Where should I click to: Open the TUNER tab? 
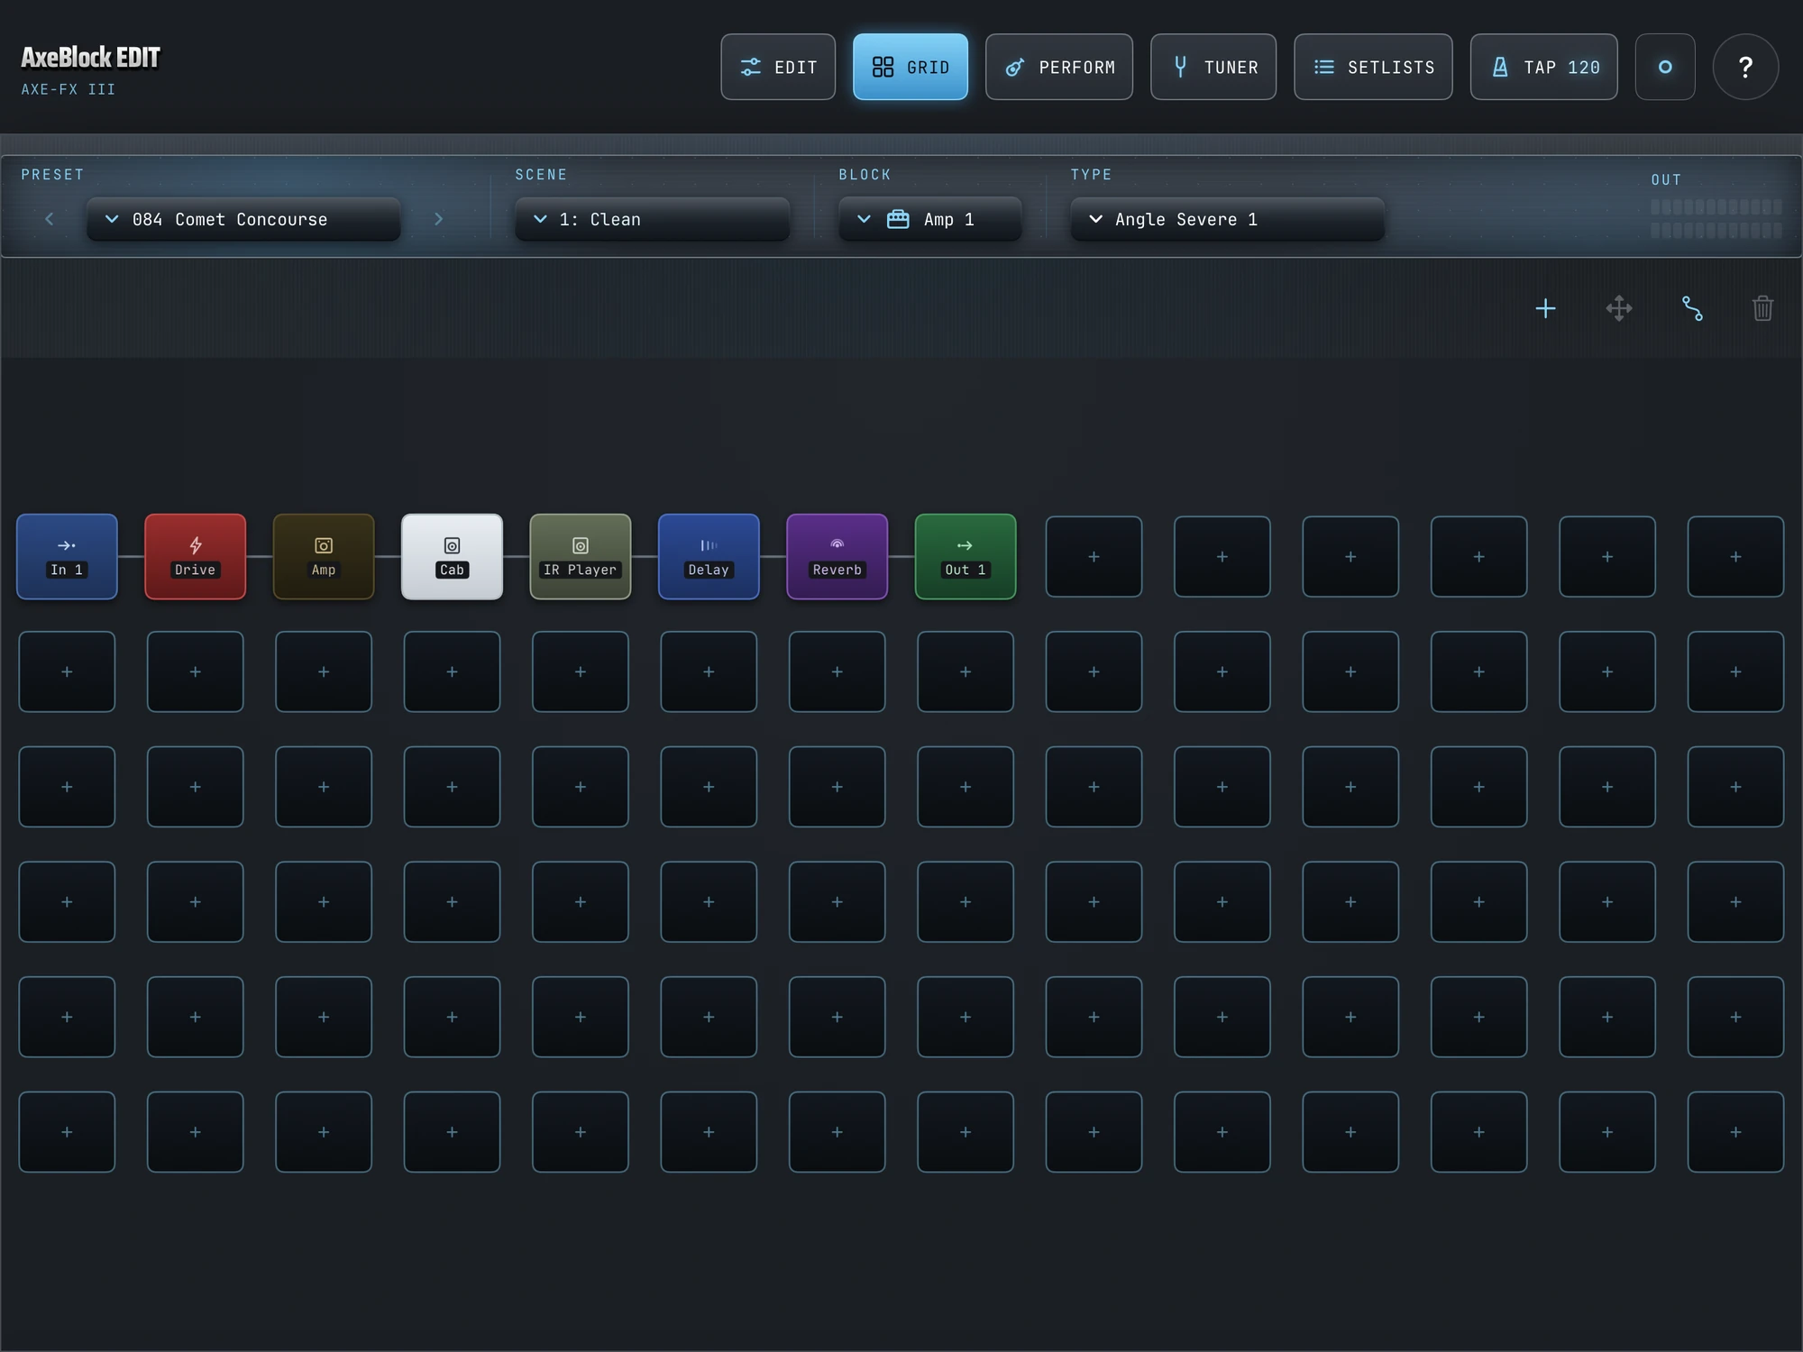pos(1213,67)
